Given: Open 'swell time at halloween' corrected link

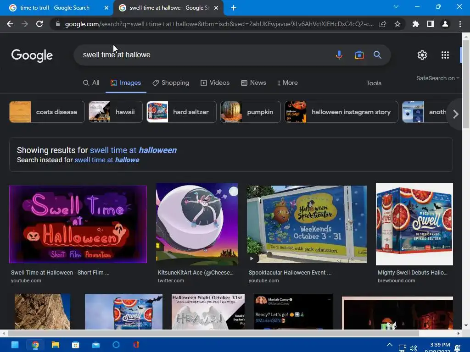Looking at the screenshot, I should [x=134, y=150].
